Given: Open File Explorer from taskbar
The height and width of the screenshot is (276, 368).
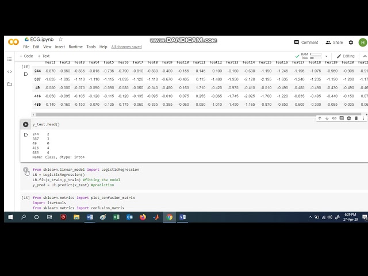Looking at the screenshot, I should coord(76,217).
